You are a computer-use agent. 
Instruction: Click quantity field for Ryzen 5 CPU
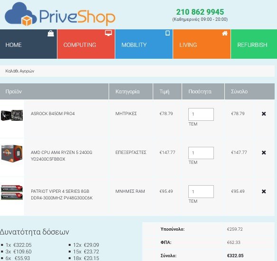pyautogui.click(x=201, y=153)
